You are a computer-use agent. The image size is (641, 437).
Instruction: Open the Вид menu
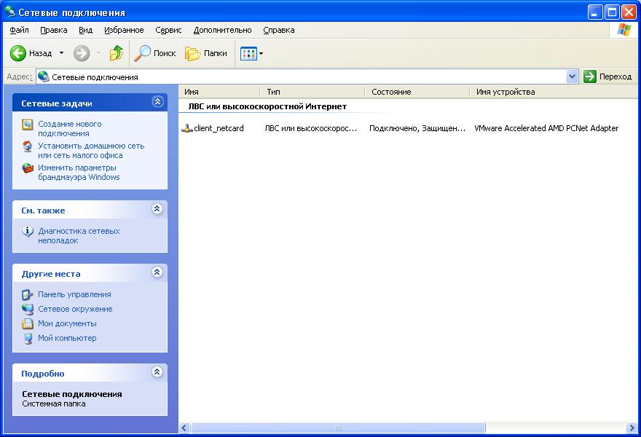pyautogui.click(x=85, y=30)
